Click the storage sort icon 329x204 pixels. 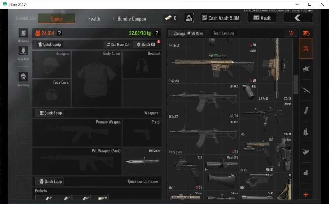291,33
